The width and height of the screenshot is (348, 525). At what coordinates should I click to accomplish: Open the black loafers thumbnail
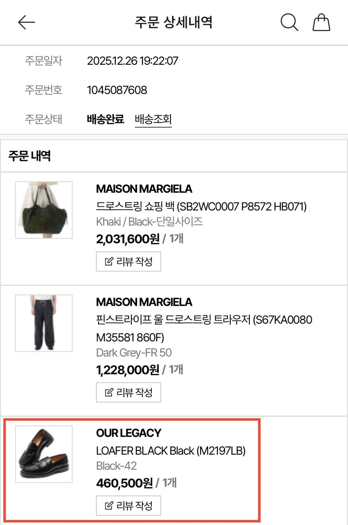44,454
